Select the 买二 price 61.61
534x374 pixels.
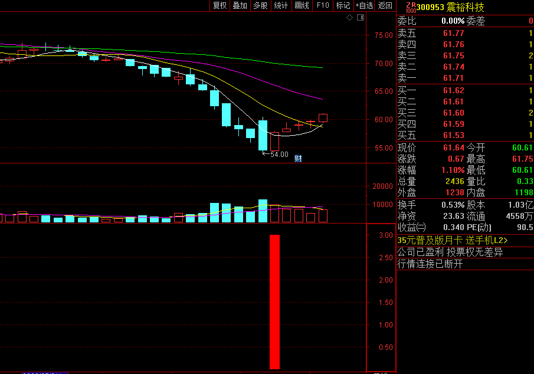(x=453, y=101)
